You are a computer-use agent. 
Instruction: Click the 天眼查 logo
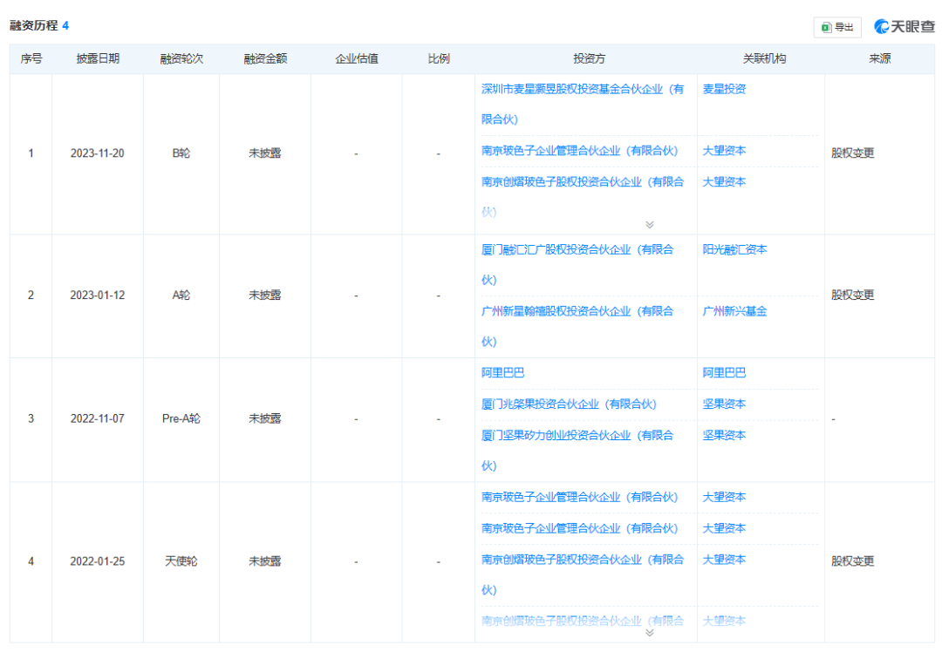pos(904,26)
